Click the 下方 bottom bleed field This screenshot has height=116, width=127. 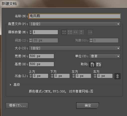(x=62, y=76)
